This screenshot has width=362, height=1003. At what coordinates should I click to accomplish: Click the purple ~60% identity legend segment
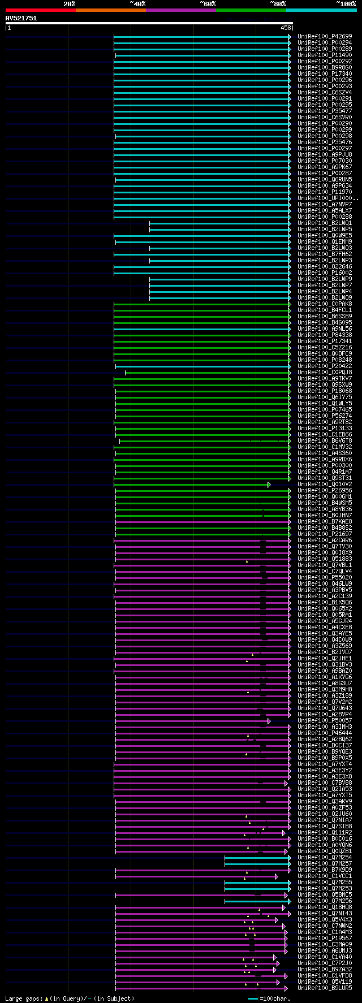(x=180, y=10)
